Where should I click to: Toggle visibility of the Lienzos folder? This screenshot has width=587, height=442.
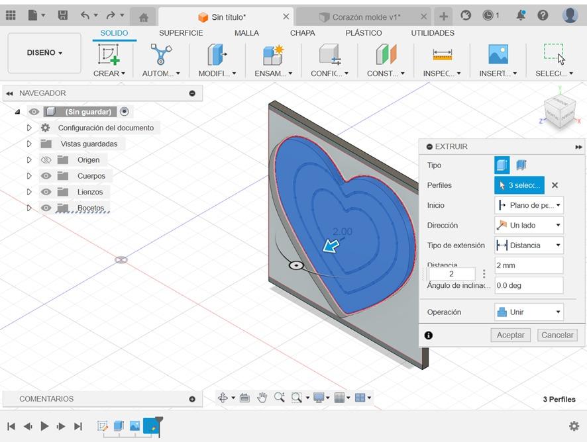pyautogui.click(x=46, y=192)
